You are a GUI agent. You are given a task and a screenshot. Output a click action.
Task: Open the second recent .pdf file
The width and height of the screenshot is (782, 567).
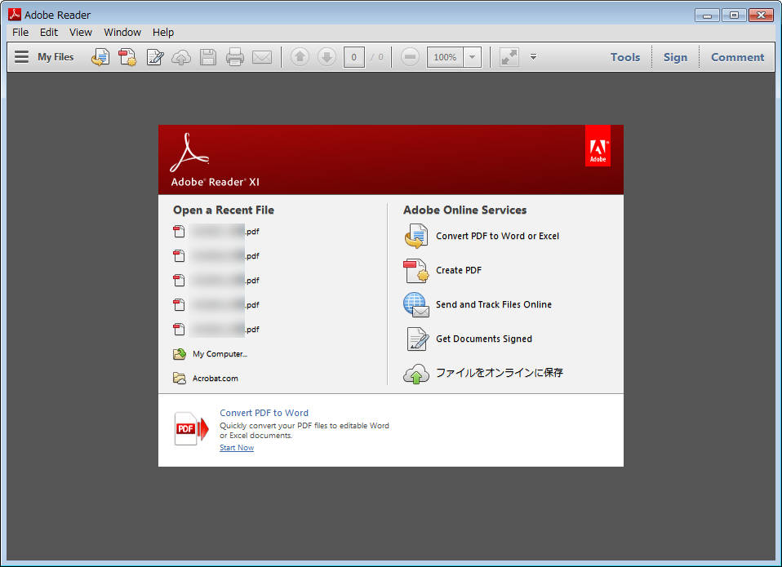[x=216, y=256]
